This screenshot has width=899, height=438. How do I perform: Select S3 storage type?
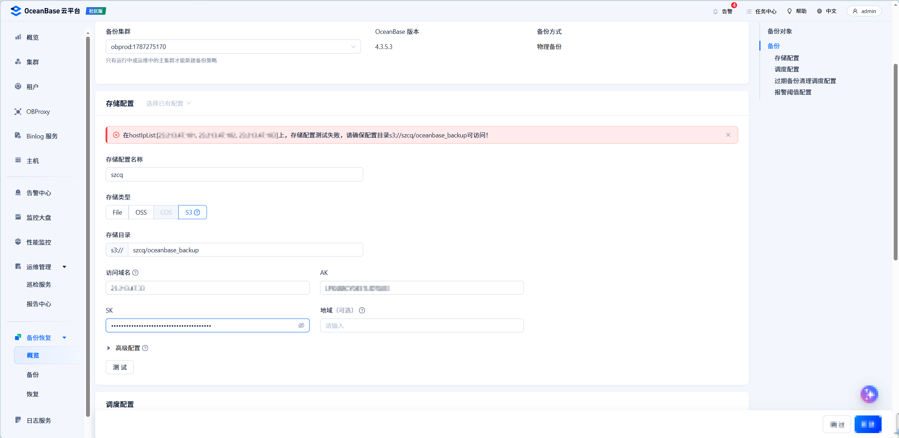coord(192,212)
